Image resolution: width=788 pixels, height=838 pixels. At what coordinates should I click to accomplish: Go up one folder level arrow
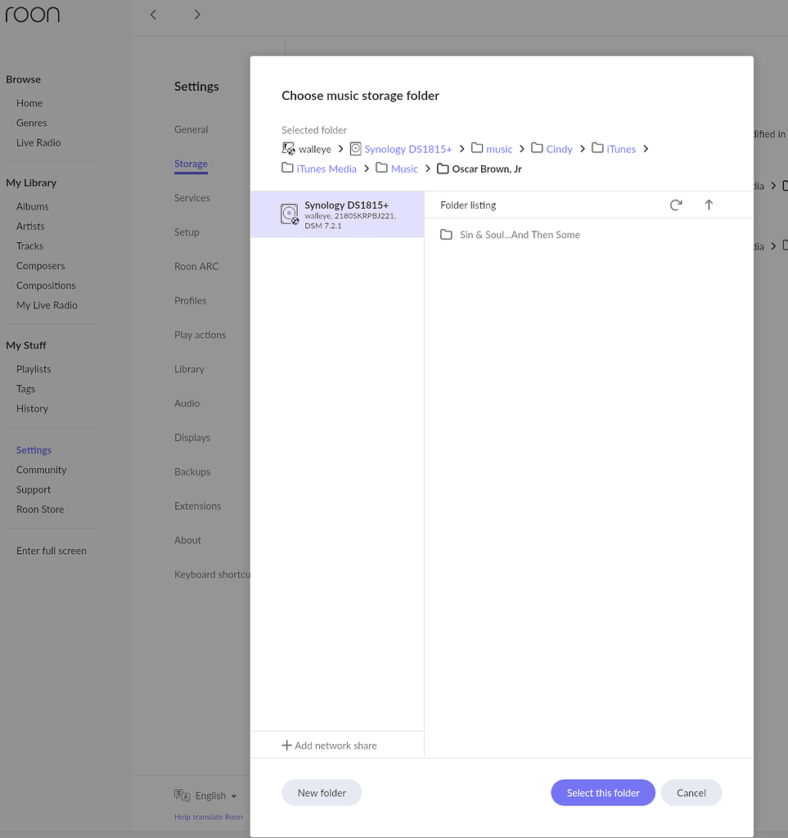tap(709, 205)
